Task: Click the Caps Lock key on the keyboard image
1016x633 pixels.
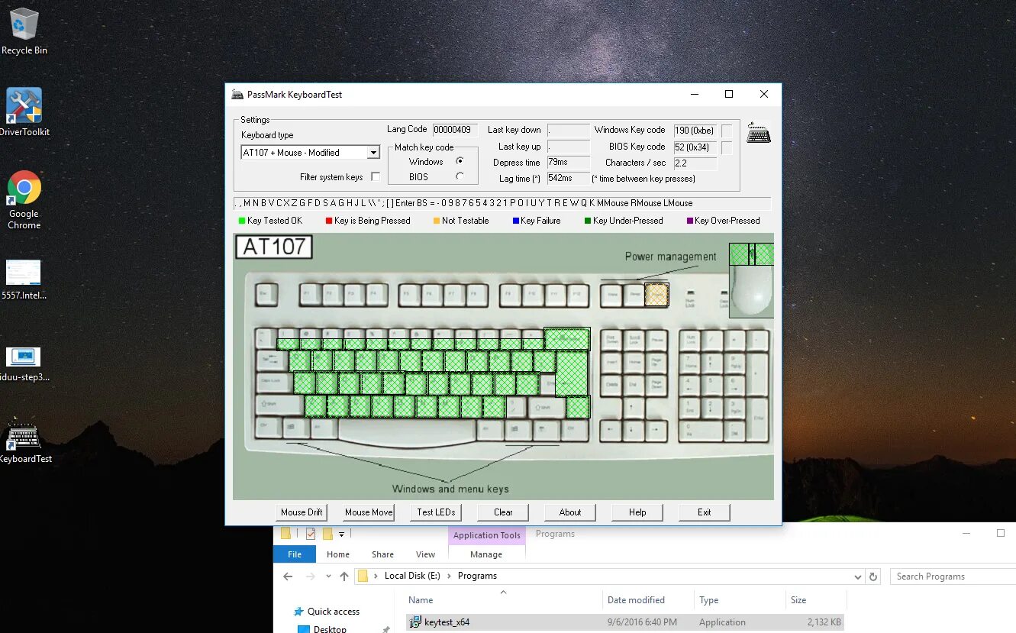Action: point(273,381)
